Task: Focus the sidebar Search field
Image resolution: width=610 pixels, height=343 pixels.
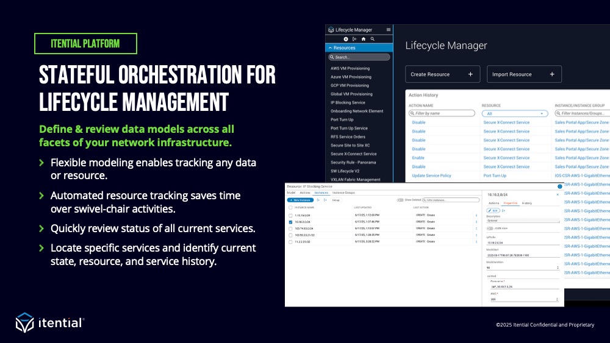Action: point(359,57)
